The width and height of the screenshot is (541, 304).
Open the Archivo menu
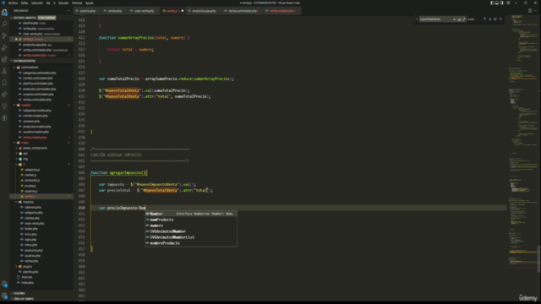tap(14, 3)
